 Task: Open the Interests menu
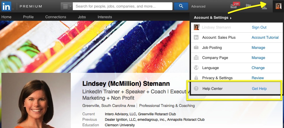point(105,17)
